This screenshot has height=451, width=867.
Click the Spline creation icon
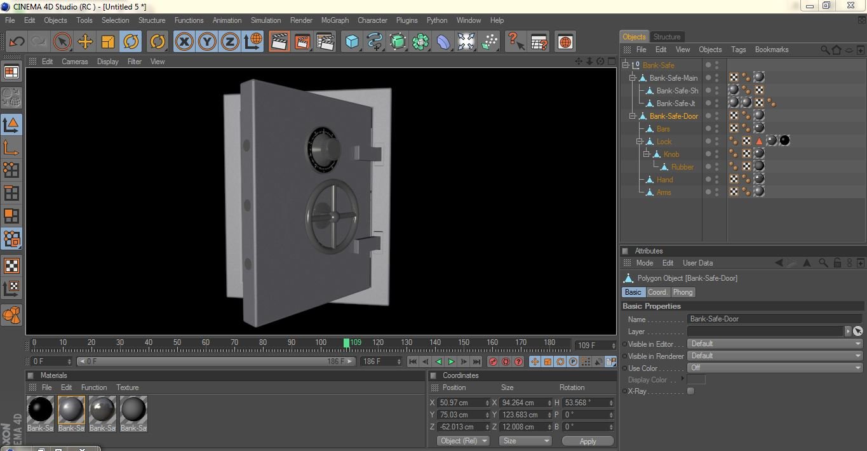[x=375, y=41]
